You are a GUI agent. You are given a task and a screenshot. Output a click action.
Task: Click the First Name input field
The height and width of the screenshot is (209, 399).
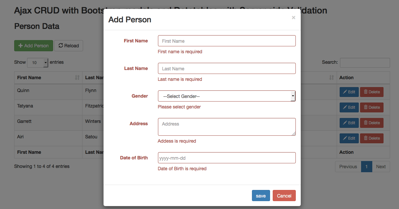[x=227, y=41]
